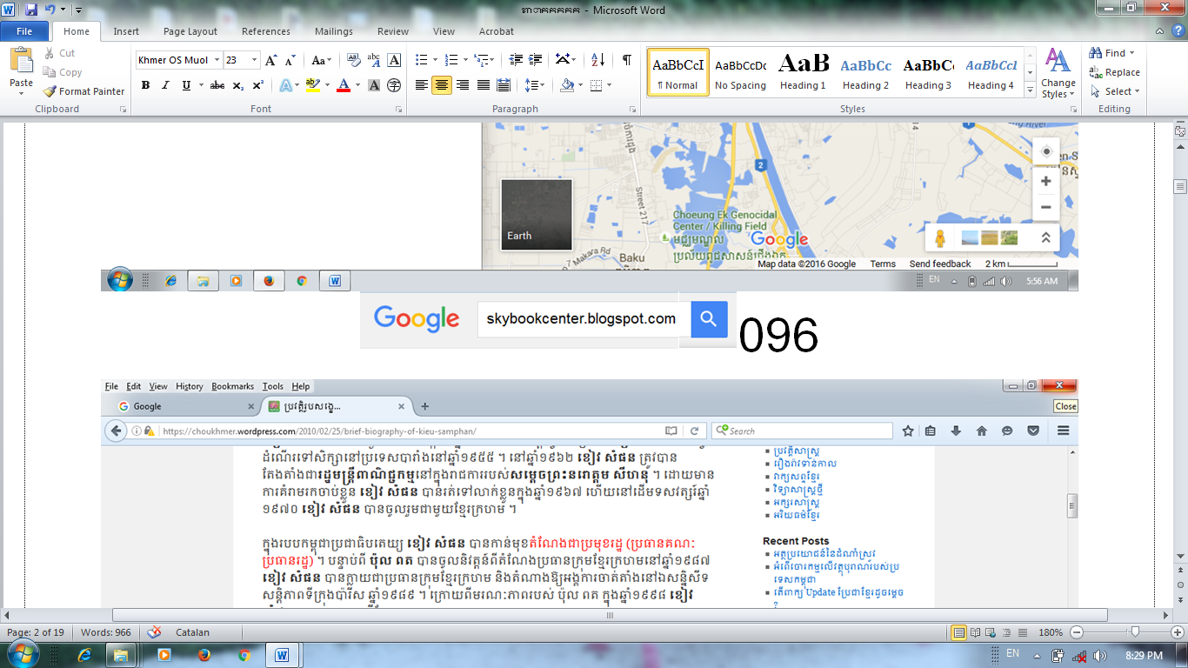
Task: Open the Khmer OS Muol font name dropdown
Action: tap(216, 60)
